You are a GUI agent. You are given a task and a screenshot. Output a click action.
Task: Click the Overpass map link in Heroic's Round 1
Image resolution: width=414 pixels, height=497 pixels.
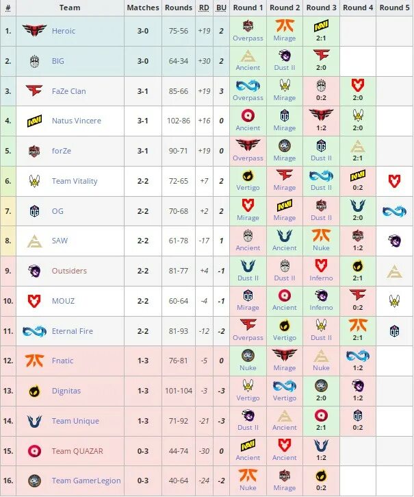(248, 38)
